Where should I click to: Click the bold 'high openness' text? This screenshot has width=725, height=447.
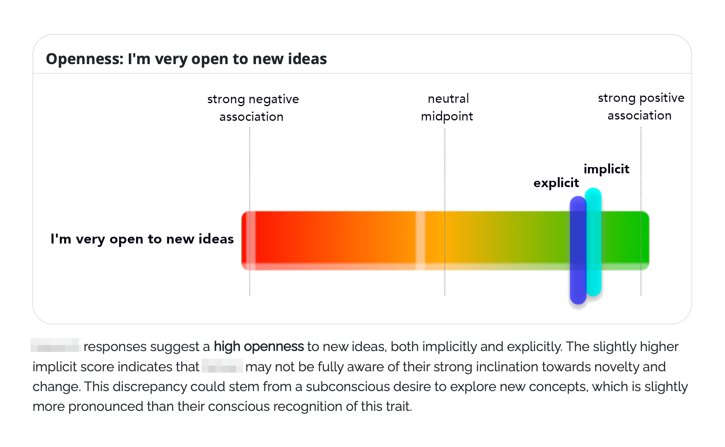(x=259, y=346)
